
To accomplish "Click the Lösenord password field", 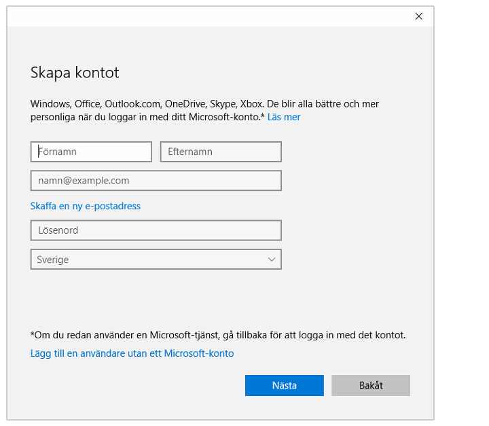I will (x=156, y=230).
